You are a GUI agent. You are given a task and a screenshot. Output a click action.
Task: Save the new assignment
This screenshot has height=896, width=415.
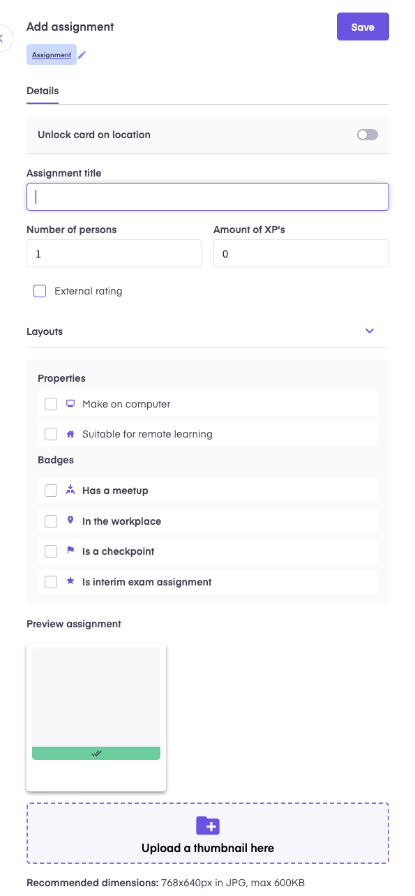(363, 27)
